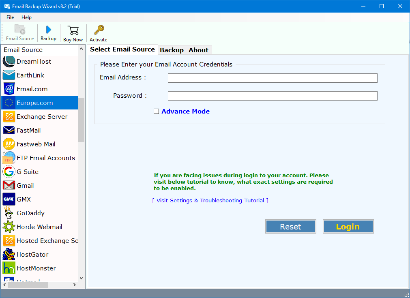The width and height of the screenshot is (410, 298).
Task: Select Exchange Server text entry
Action: [x=42, y=117]
